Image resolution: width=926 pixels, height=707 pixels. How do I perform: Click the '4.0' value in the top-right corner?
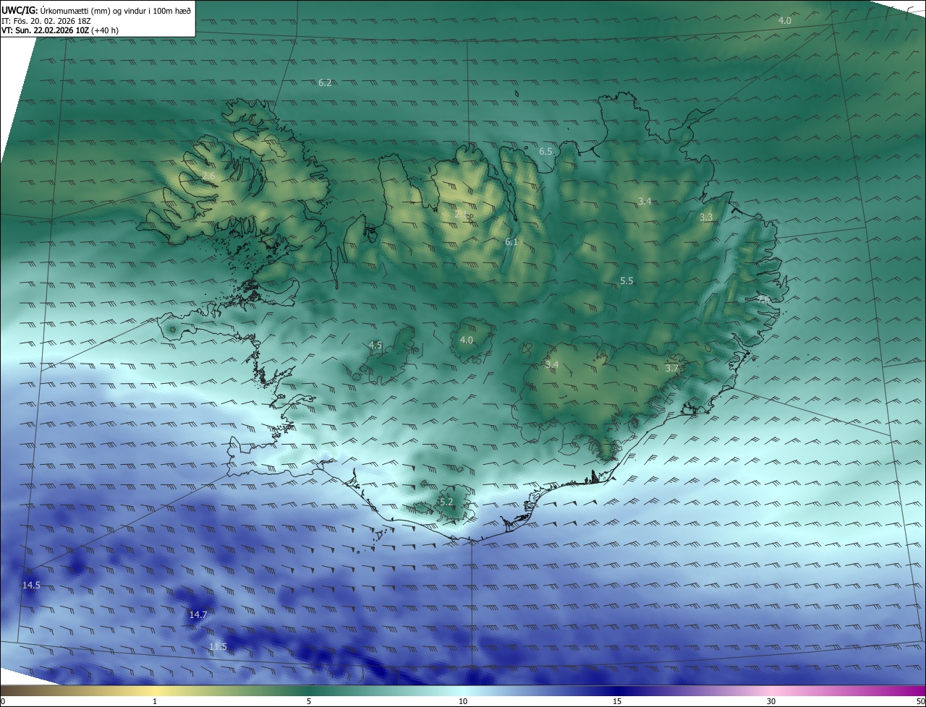tap(784, 21)
